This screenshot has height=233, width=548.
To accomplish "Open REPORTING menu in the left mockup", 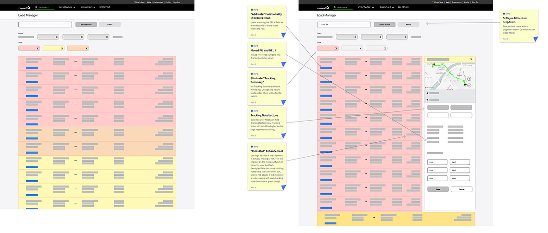I will 104,7.
